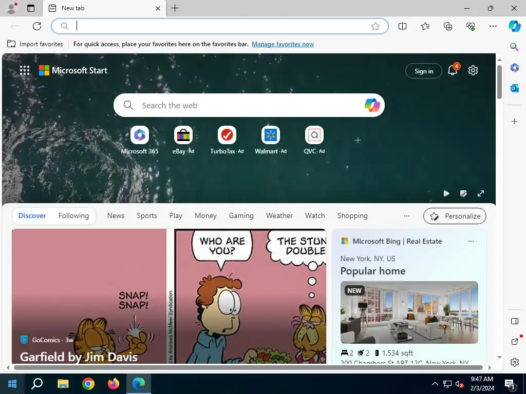Screen dimensions: 526x394
Task: Select the Discover tab
Action: pos(32,216)
